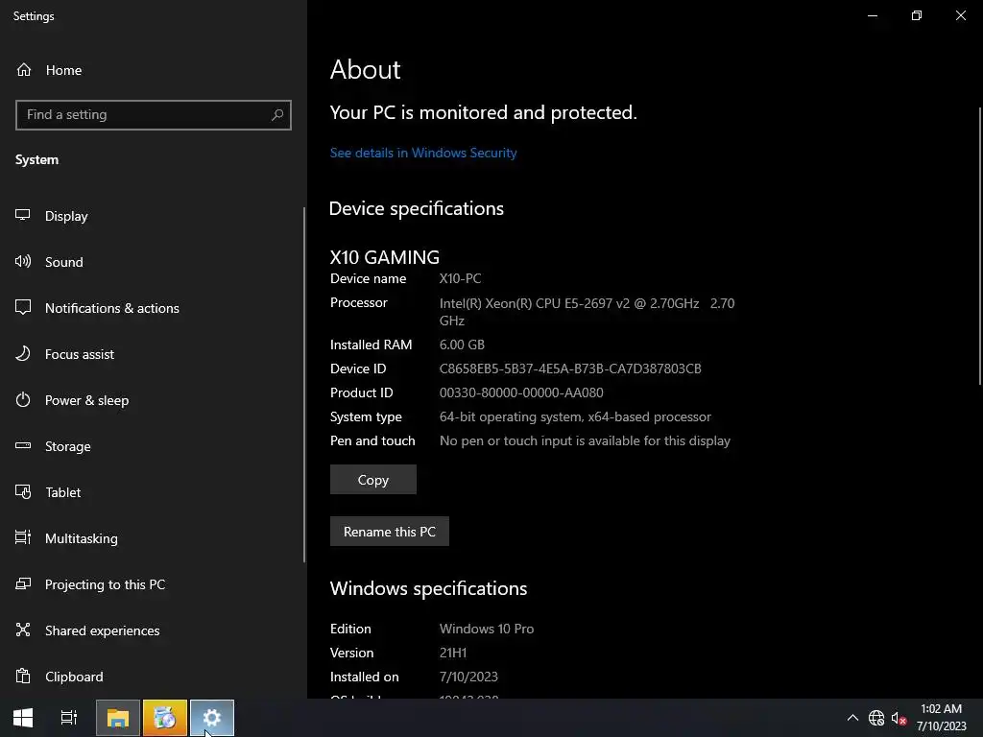Screen dimensions: 983x737
Task: Click the Clipboard sidebar icon
Action: [x=23, y=677]
